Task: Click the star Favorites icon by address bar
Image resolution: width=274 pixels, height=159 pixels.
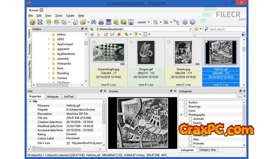Action: 196,29
